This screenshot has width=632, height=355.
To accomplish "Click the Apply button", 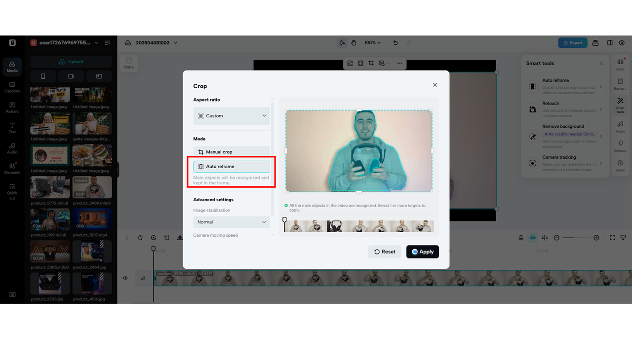I will click(423, 251).
